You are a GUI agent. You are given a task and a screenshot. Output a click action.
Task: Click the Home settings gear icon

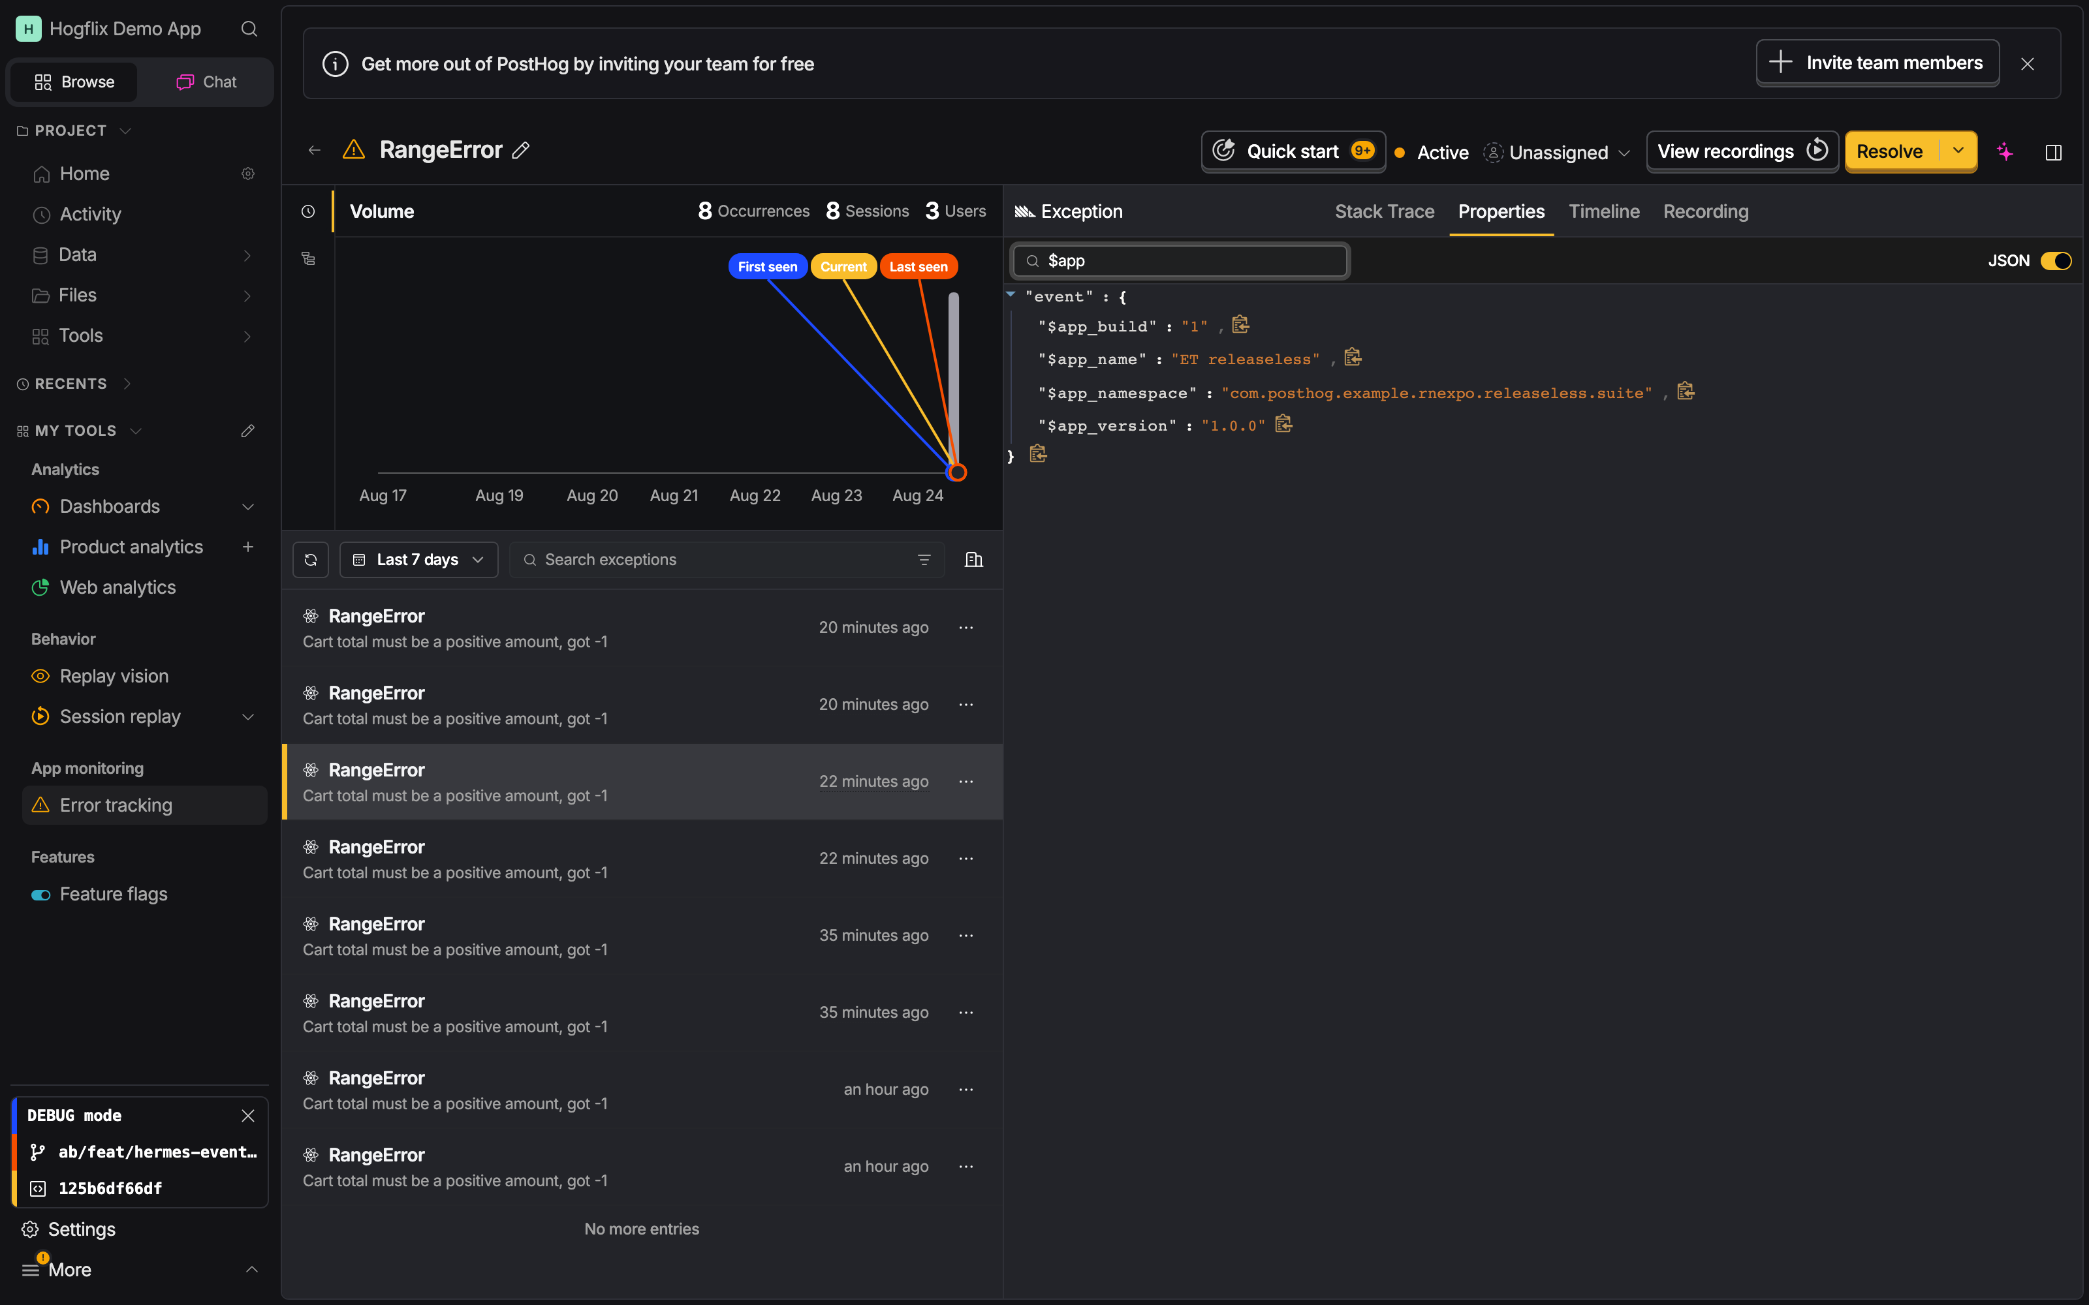pyautogui.click(x=248, y=174)
